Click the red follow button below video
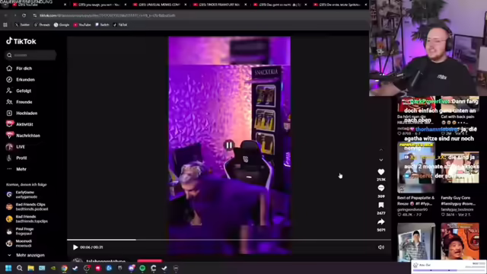 149,260
